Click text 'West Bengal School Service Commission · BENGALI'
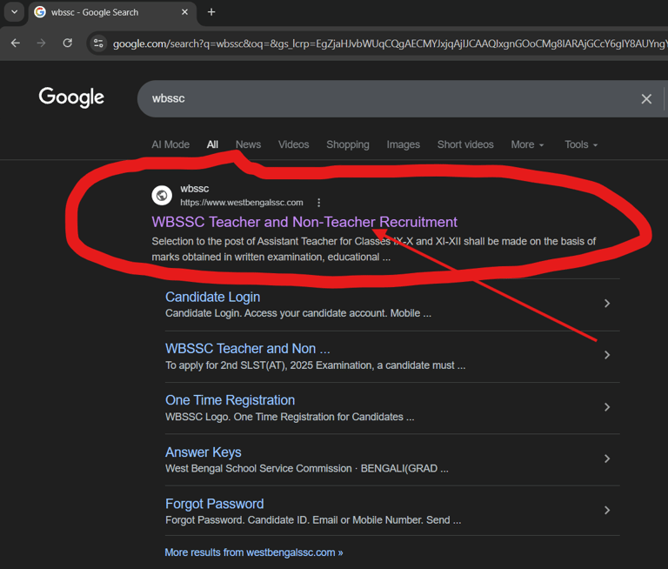This screenshot has height=569, width=668. (284, 468)
